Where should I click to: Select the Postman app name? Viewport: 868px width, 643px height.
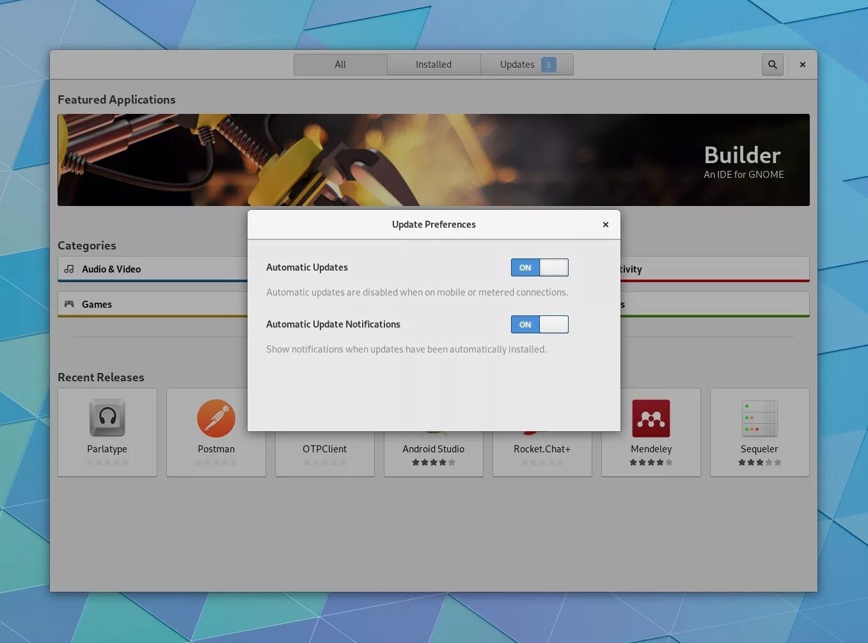pos(216,449)
